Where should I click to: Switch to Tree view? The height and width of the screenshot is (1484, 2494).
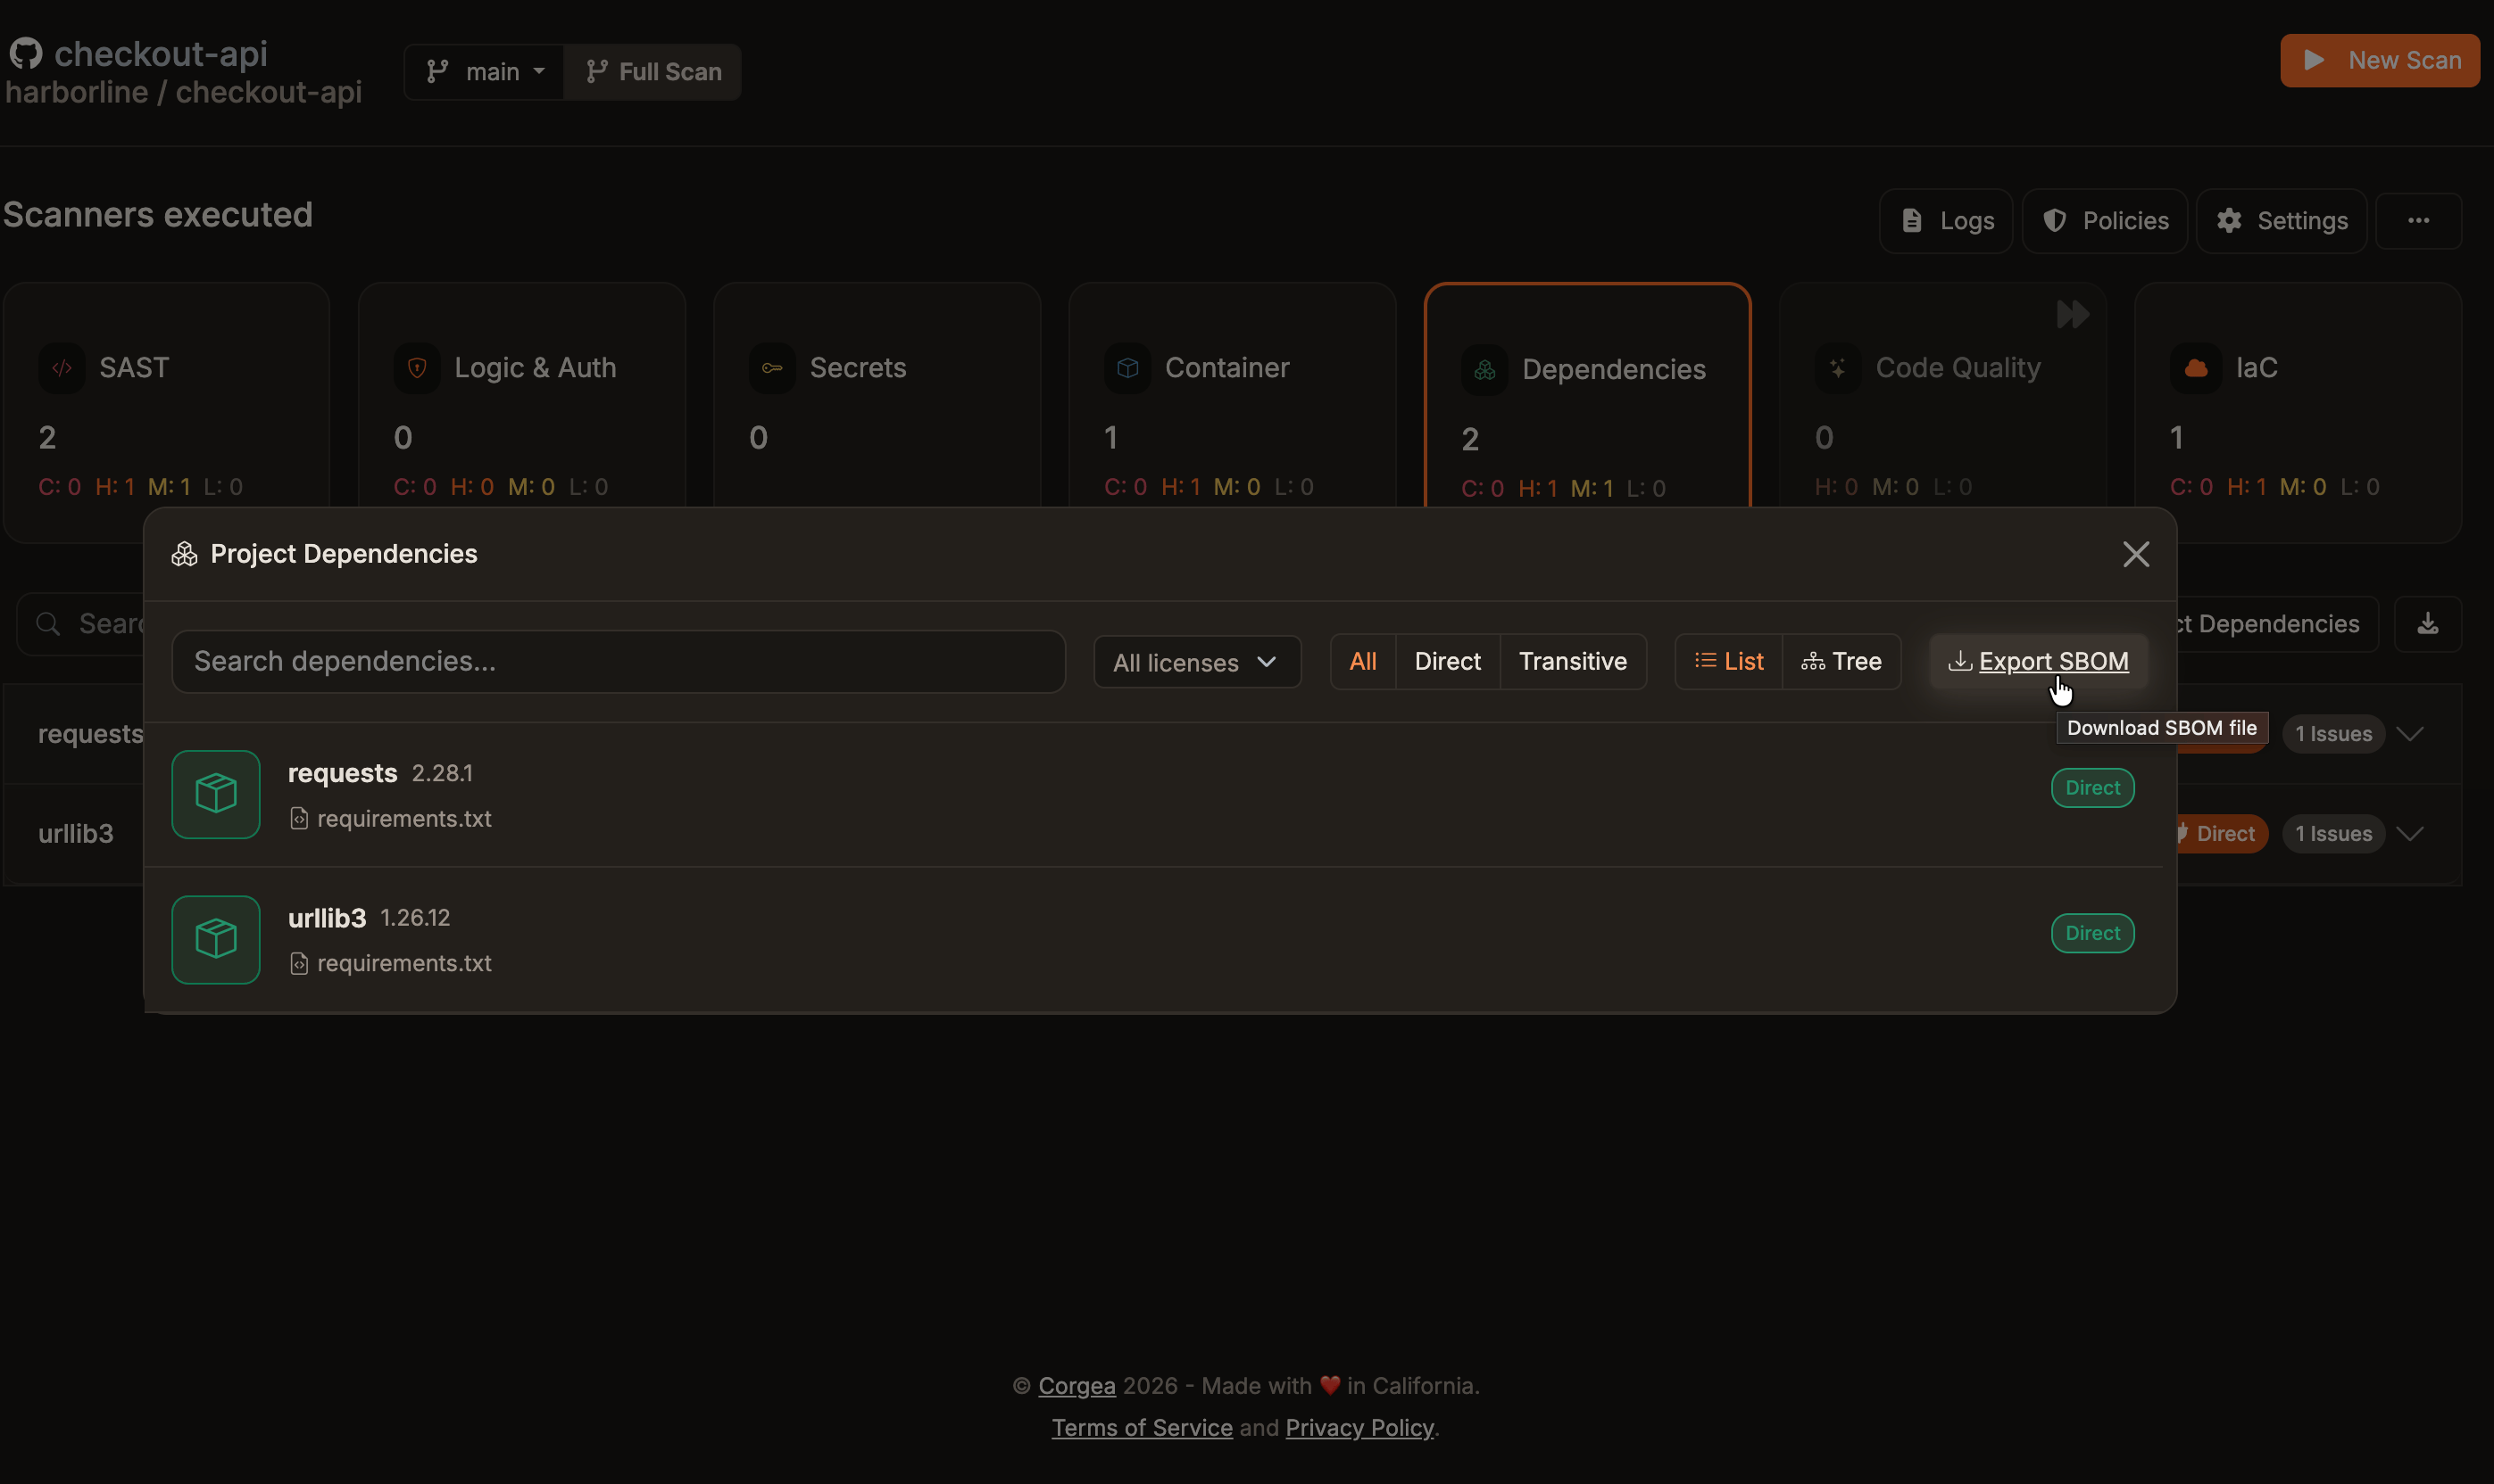[1841, 661]
